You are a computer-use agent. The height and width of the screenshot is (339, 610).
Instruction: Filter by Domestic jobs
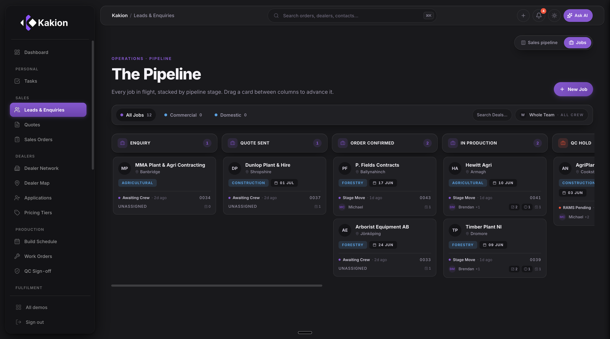[231, 115]
